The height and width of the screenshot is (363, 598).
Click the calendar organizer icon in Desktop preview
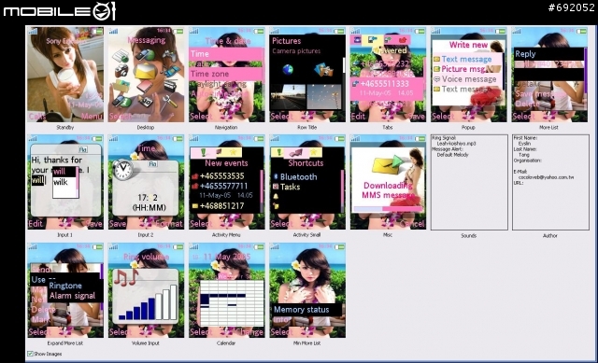pos(145,101)
